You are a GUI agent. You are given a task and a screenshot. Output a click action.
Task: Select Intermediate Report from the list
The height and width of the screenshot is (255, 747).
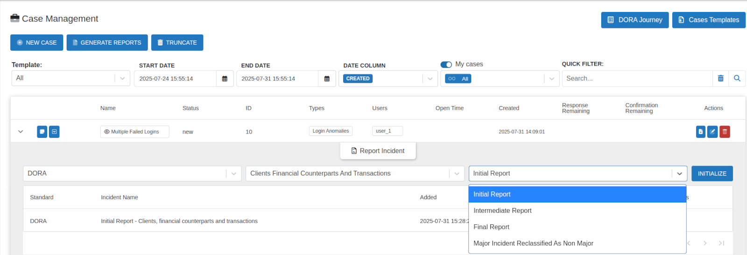[x=502, y=210]
